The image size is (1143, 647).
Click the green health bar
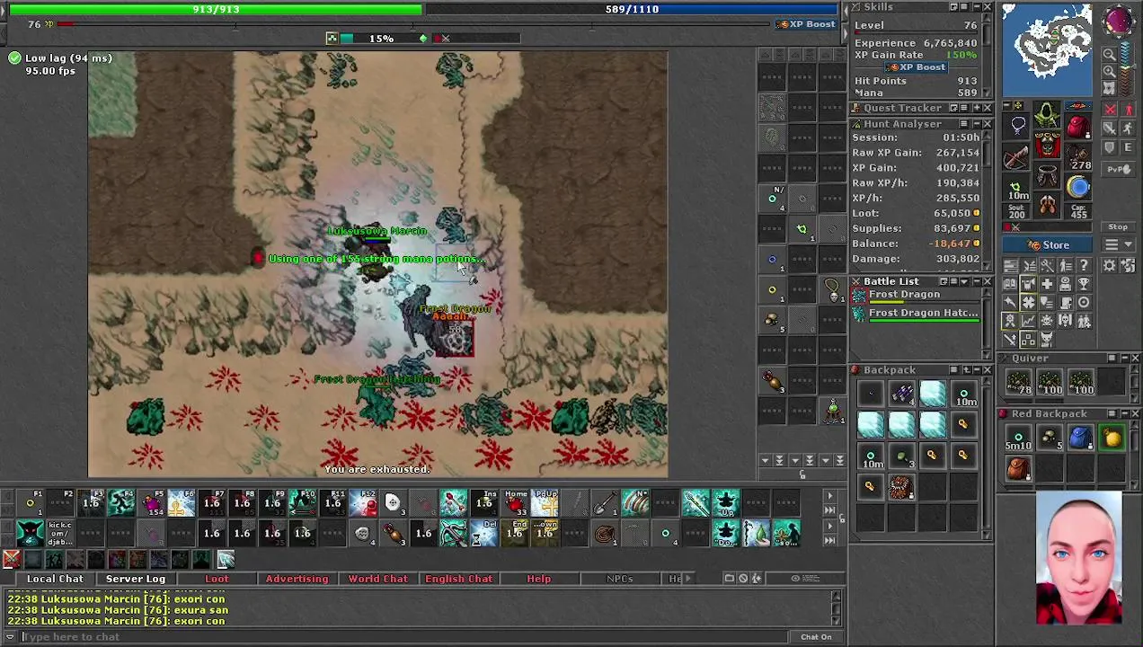[216, 9]
